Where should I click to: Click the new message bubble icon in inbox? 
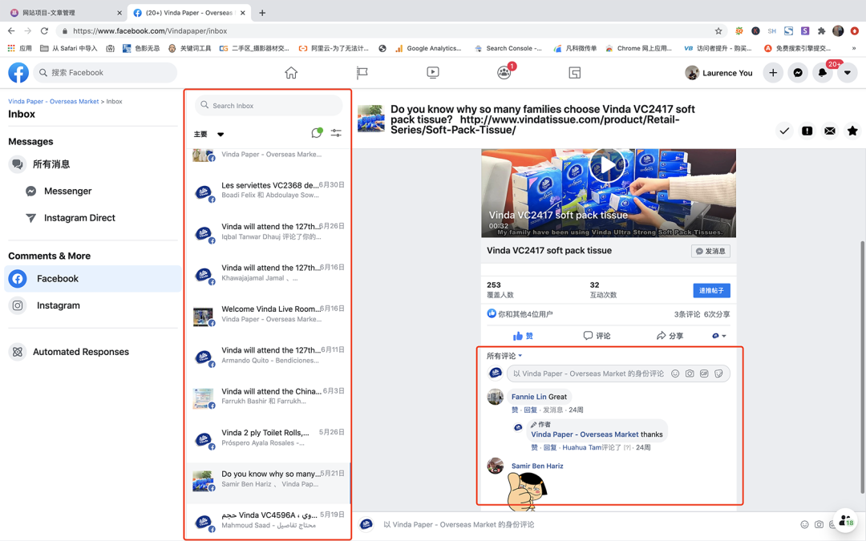click(317, 133)
